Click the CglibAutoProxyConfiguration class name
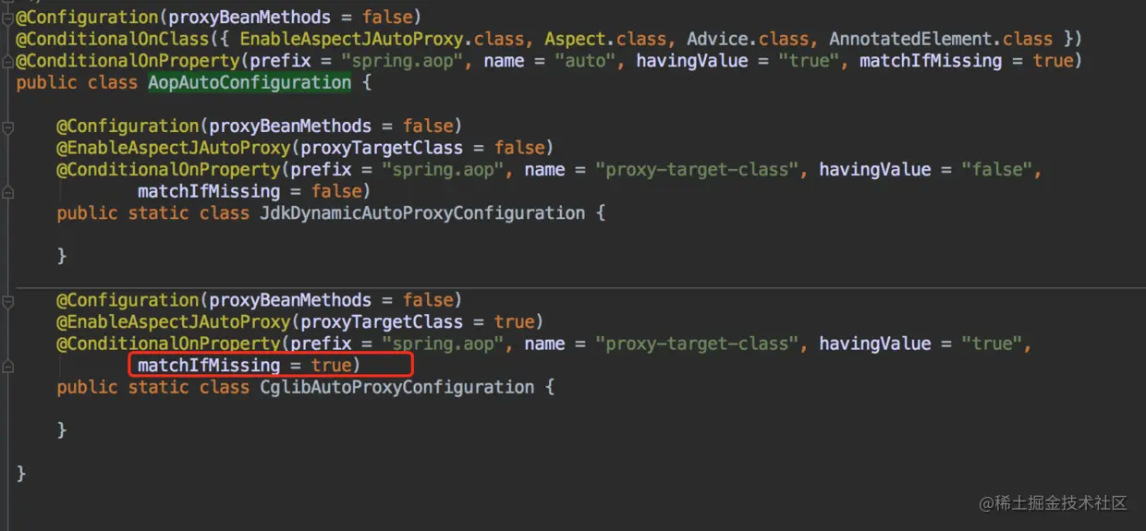The width and height of the screenshot is (1146, 531). pyautogui.click(x=397, y=387)
